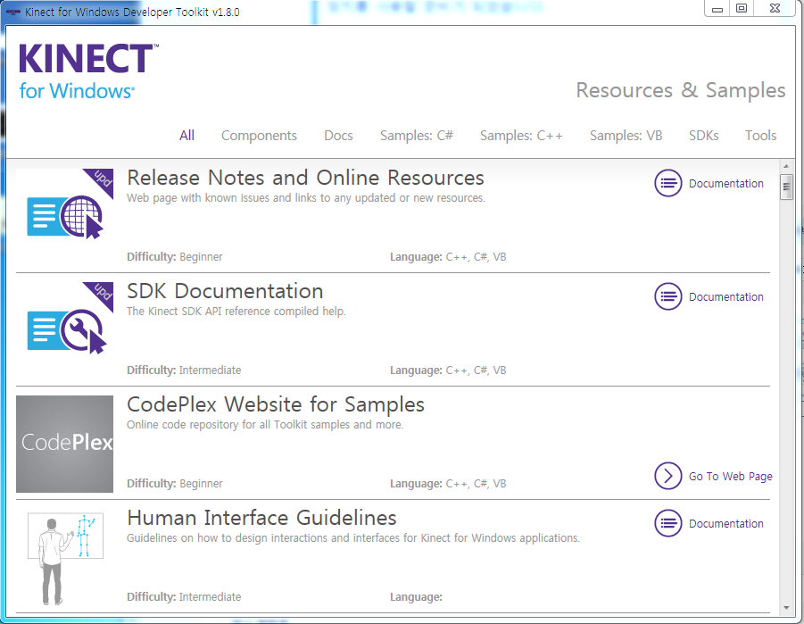The image size is (804, 624).
Task: Click the vertical scrollbar thumb
Action: click(786, 187)
